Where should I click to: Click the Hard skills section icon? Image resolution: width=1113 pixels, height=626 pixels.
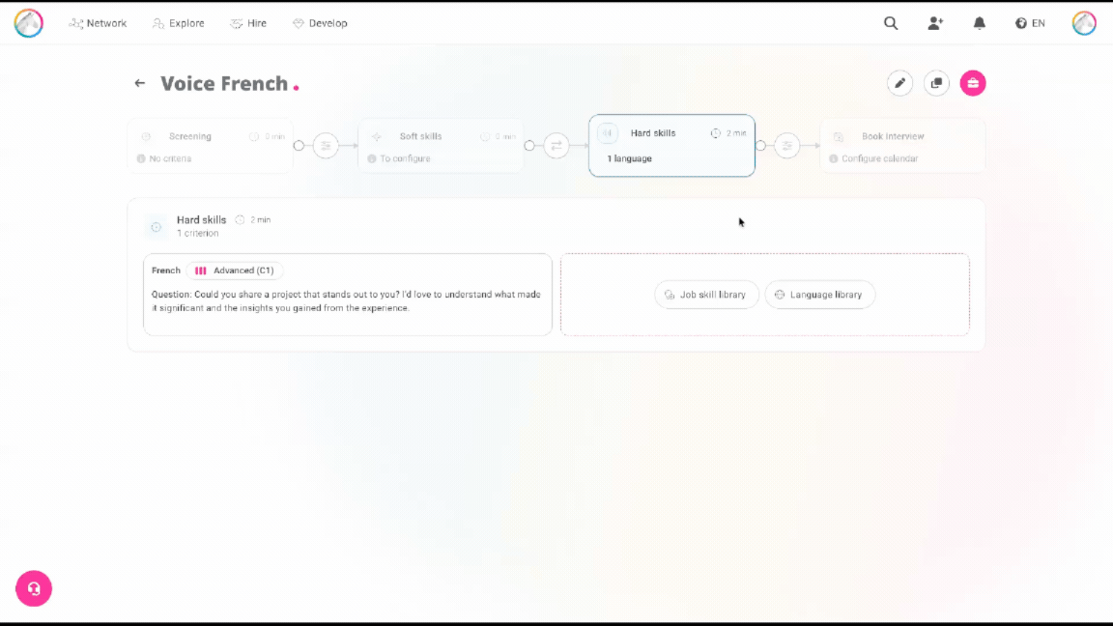[x=157, y=227]
